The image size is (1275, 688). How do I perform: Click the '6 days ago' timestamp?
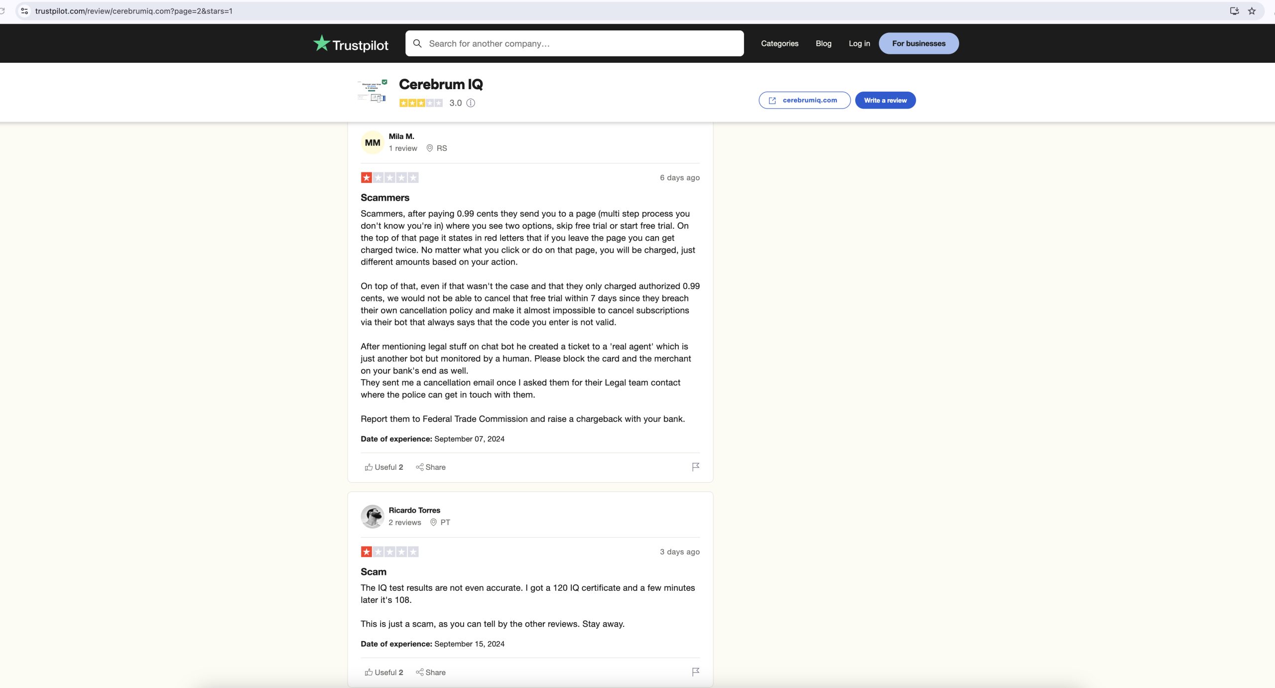point(679,178)
